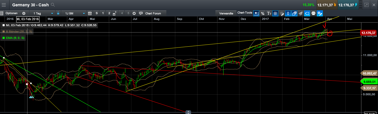Viewport: 378px width, 114px height.
Task: Select the S chart layout button
Action: [x=96, y=13]
